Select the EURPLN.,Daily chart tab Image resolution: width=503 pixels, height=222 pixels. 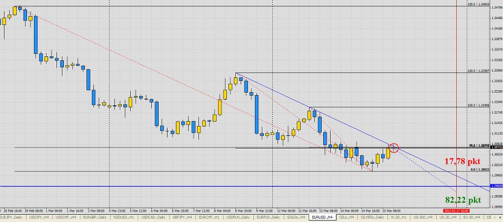pyautogui.click(x=269, y=217)
